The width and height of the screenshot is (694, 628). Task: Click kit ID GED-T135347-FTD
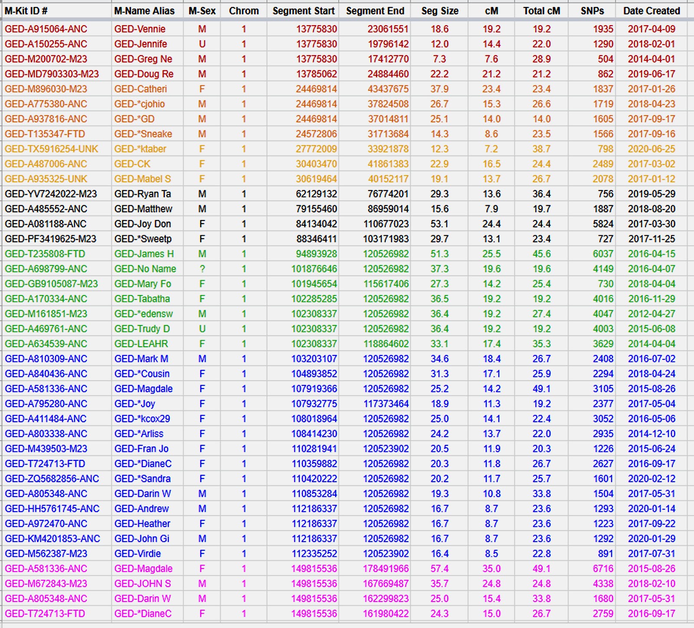click(45, 134)
